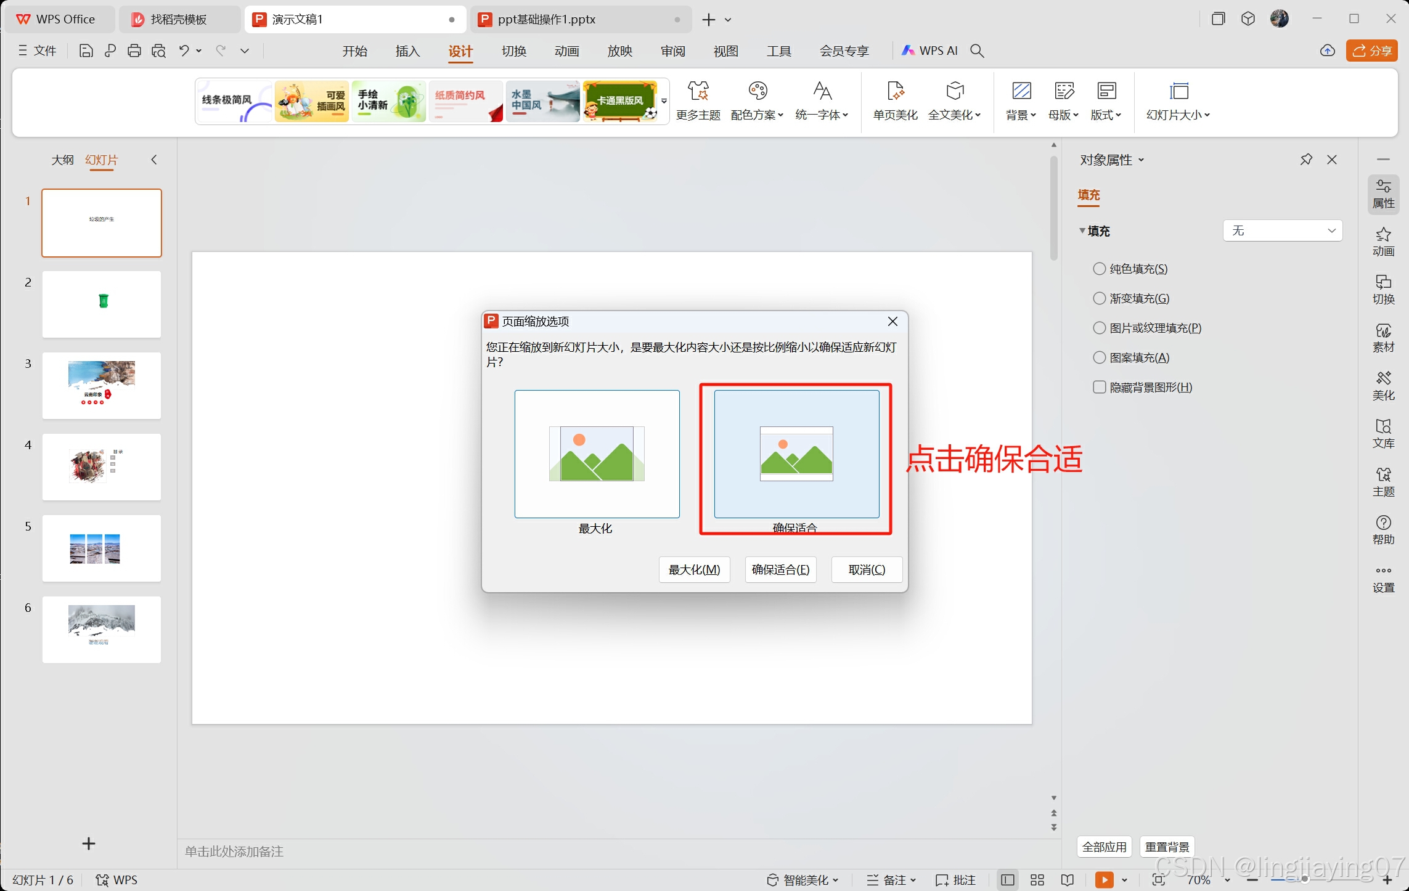Click the 取消(C) button in dialog
Image resolution: width=1409 pixels, height=891 pixels.
[x=867, y=569]
